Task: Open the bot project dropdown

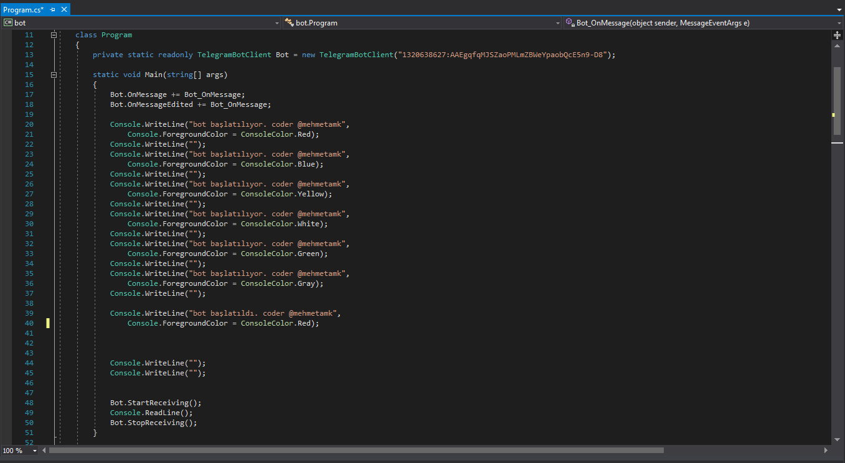Action: coord(277,23)
